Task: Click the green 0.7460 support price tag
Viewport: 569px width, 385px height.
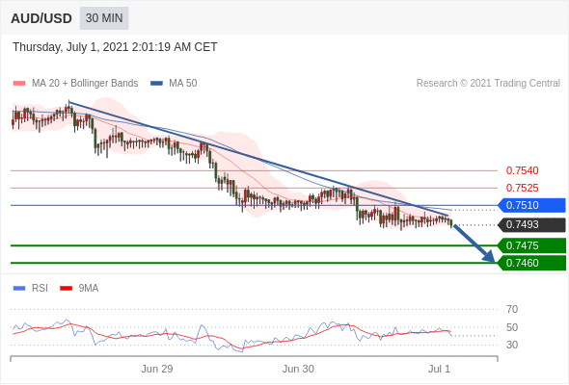Action: (x=531, y=263)
